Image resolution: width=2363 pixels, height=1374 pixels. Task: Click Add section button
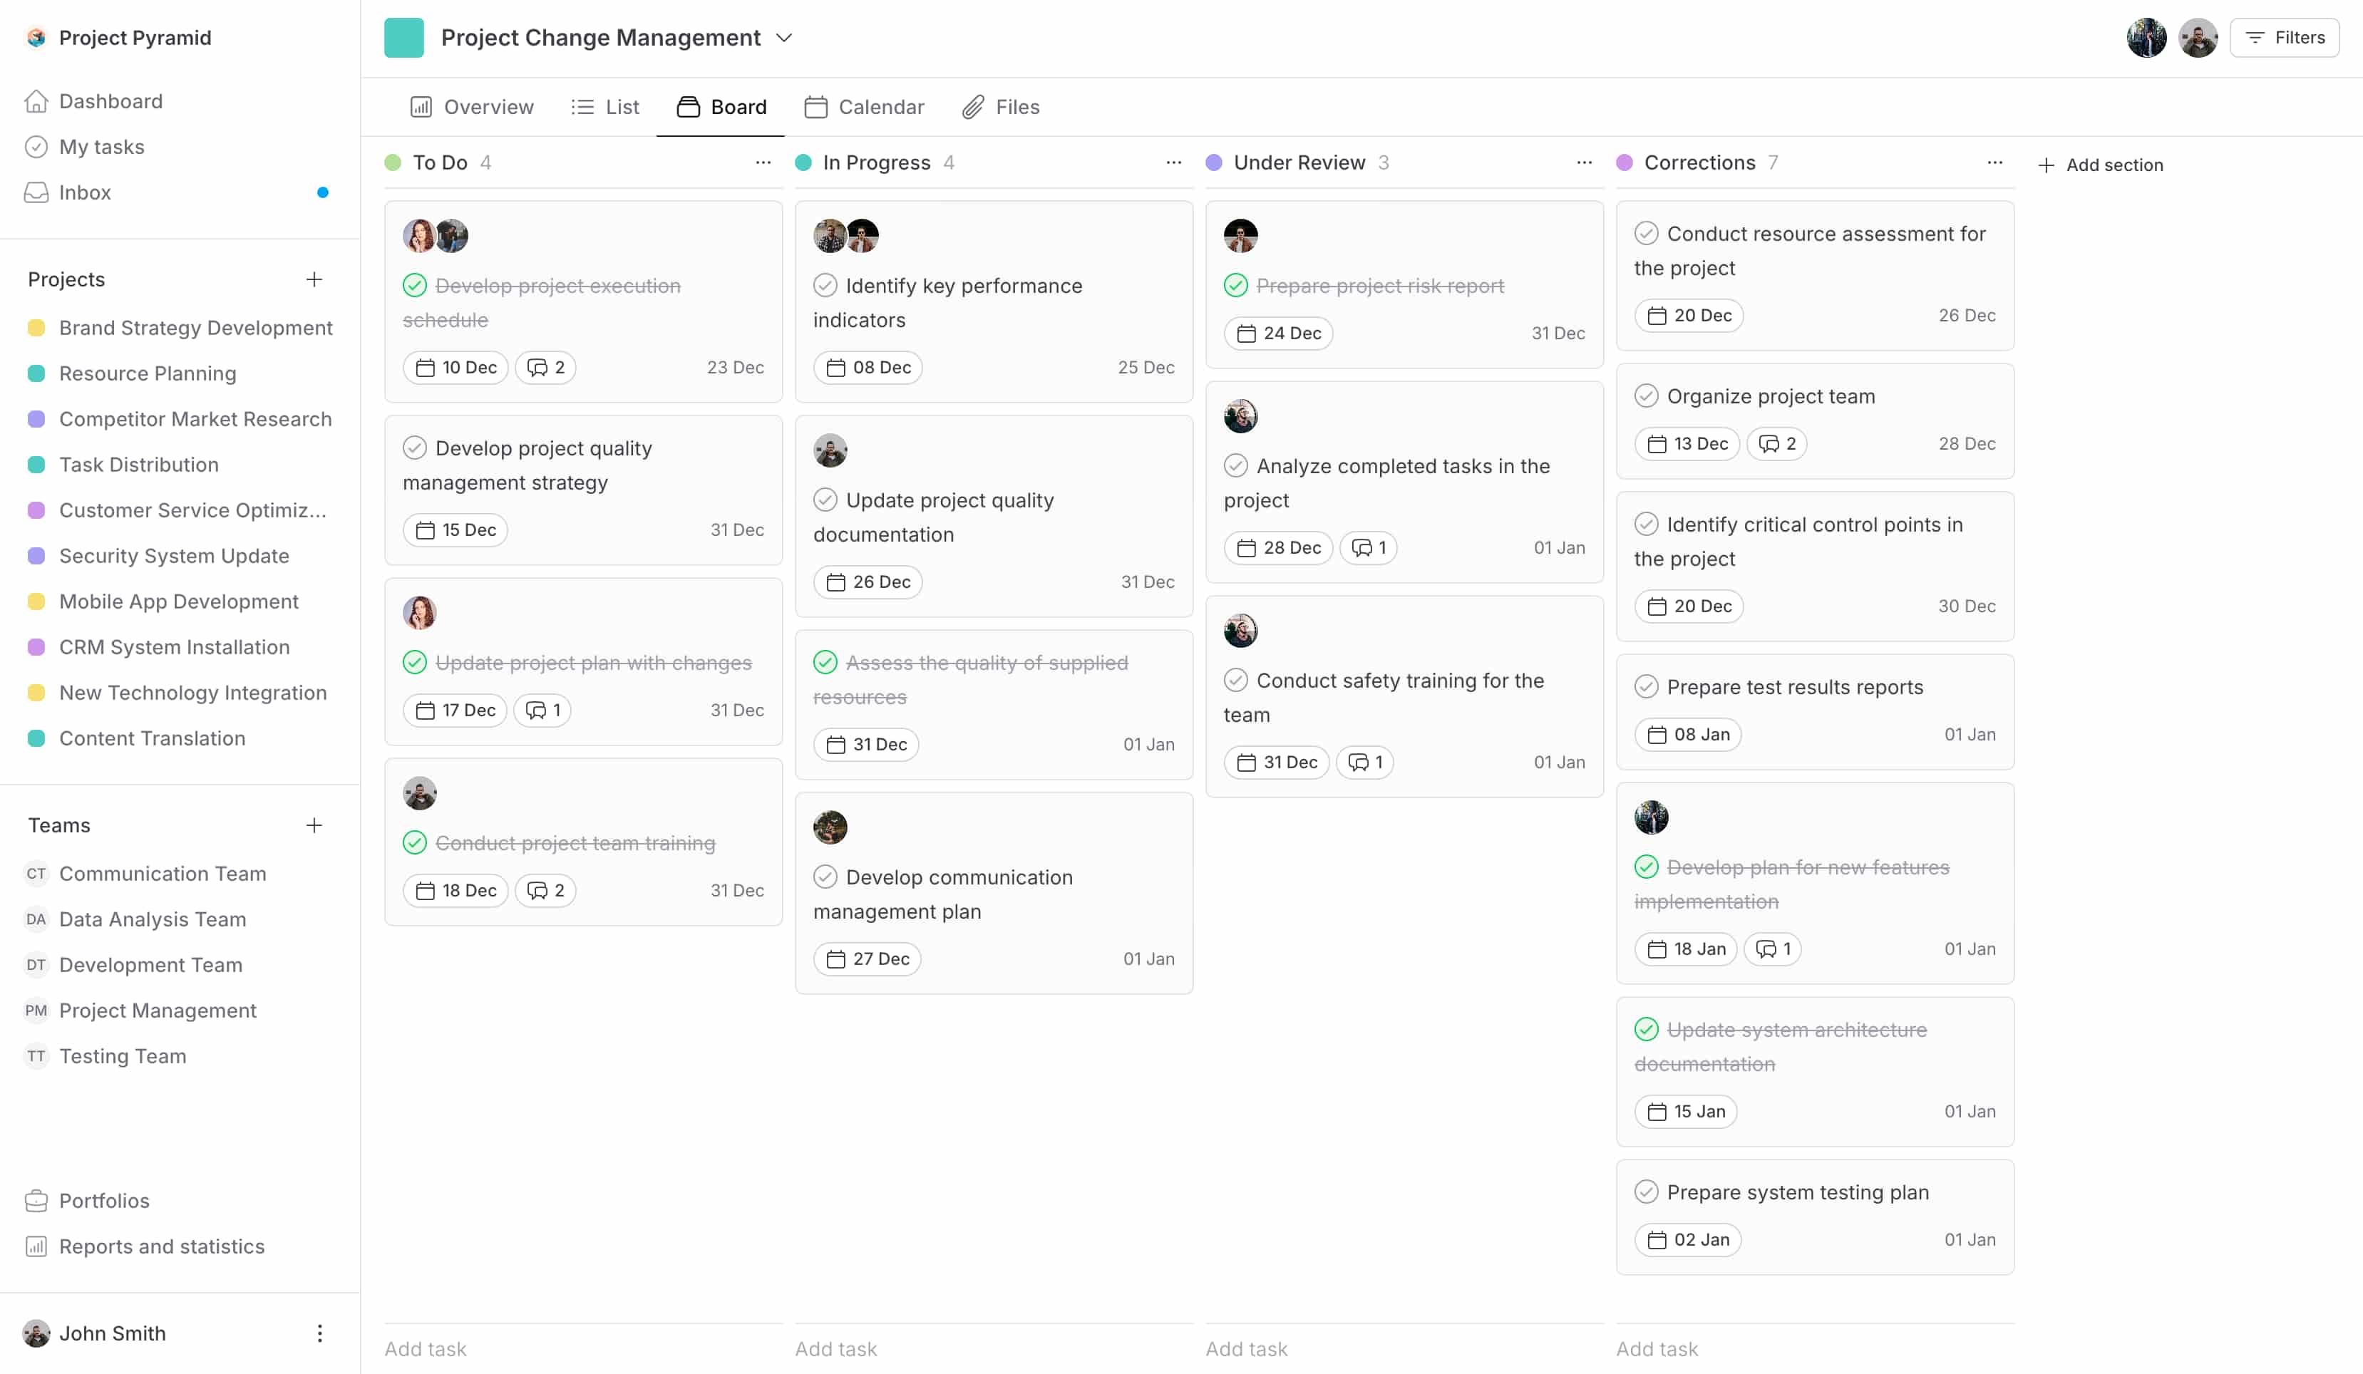pos(2101,165)
